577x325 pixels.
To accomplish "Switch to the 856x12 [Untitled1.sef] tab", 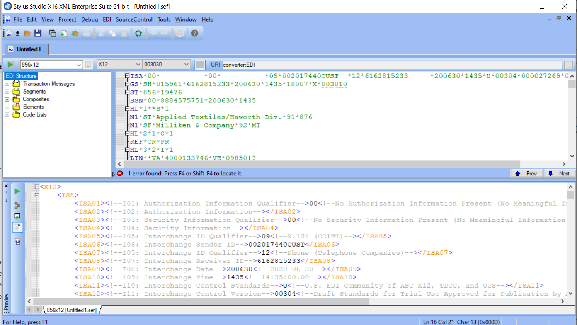I will point(71,310).
